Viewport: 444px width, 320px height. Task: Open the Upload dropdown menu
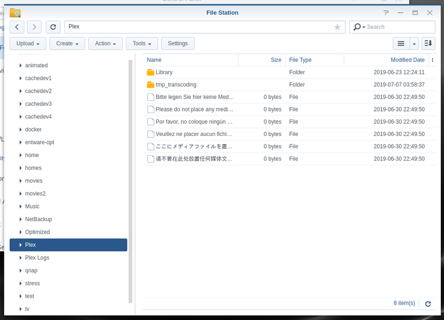point(28,43)
